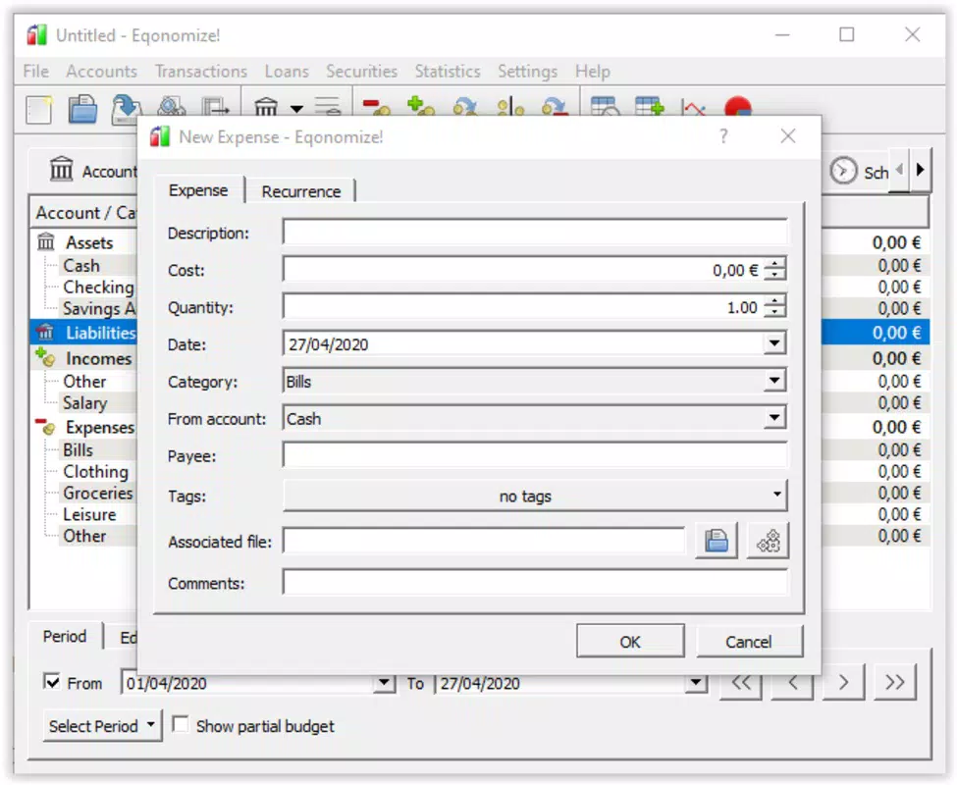Click the double right arrow period button
Screen dimensions: 957x785
(895, 681)
